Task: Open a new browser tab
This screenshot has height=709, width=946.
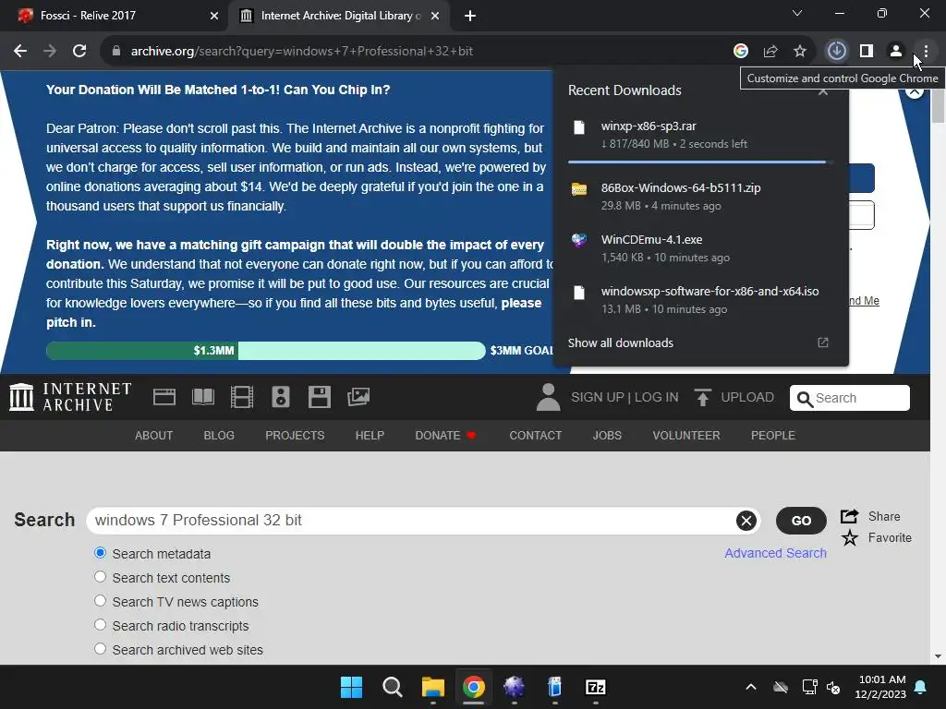Action: [x=470, y=16]
